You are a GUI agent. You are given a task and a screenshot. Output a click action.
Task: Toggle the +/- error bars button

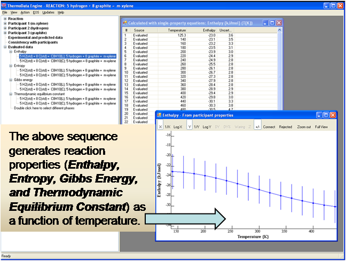pos(257,126)
